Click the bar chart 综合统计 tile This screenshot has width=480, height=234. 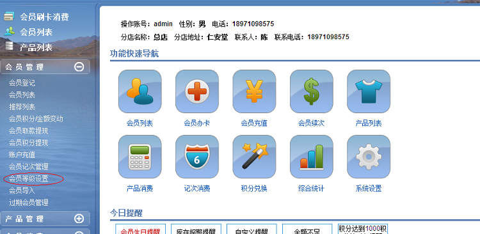pyautogui.click(x=312, y=157)
